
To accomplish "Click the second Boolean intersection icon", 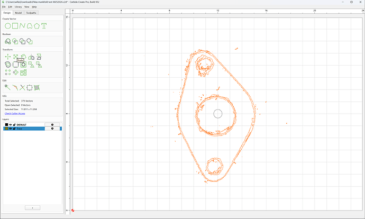I will click(x=15, y=41).
